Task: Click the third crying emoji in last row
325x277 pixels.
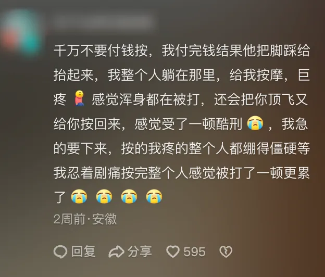Action: pyautogui.click(x=129, y=196)
